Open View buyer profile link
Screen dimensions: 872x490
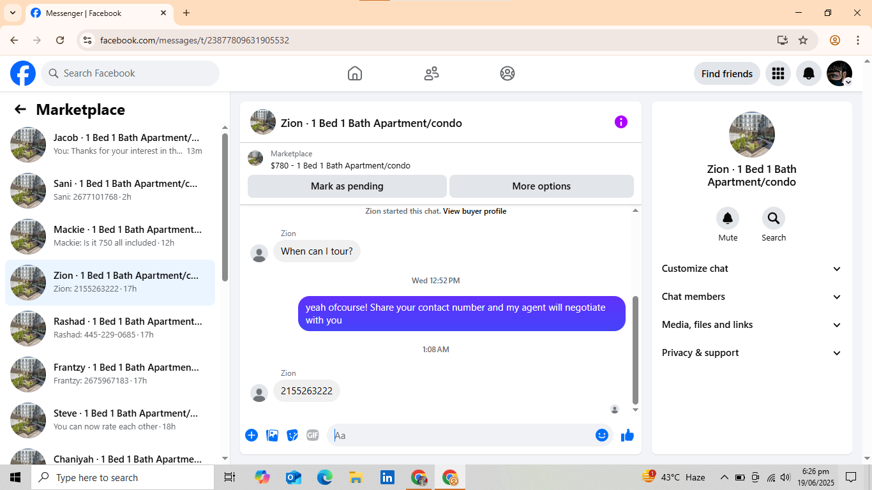coord(474,211)
